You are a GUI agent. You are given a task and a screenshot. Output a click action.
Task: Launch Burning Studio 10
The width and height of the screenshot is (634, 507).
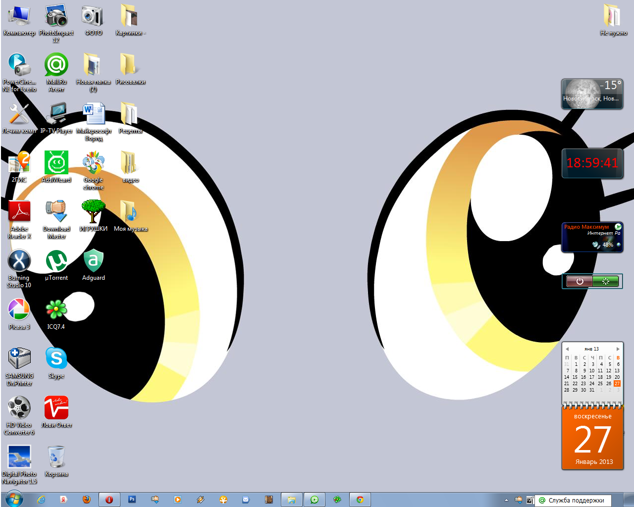click(19, 268)
